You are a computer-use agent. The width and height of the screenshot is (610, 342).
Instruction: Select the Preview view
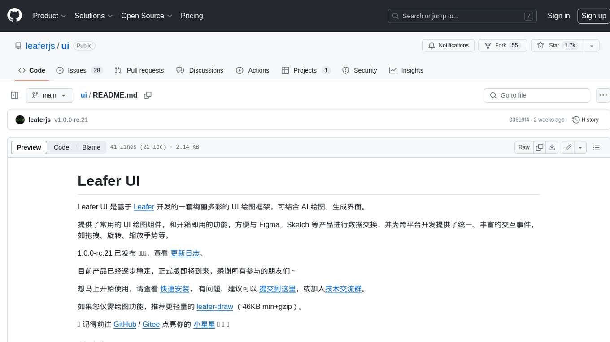coord(29,147)
